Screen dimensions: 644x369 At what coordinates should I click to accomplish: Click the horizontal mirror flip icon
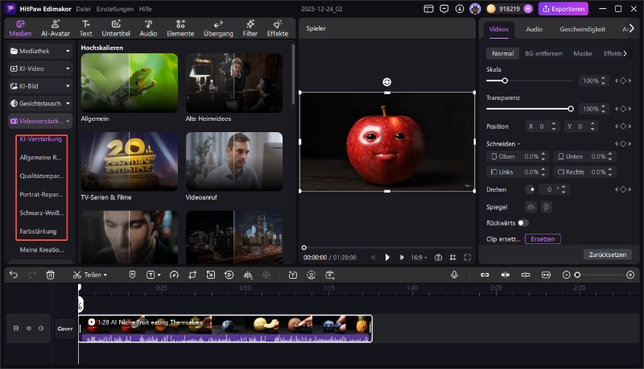click(530, 207)
